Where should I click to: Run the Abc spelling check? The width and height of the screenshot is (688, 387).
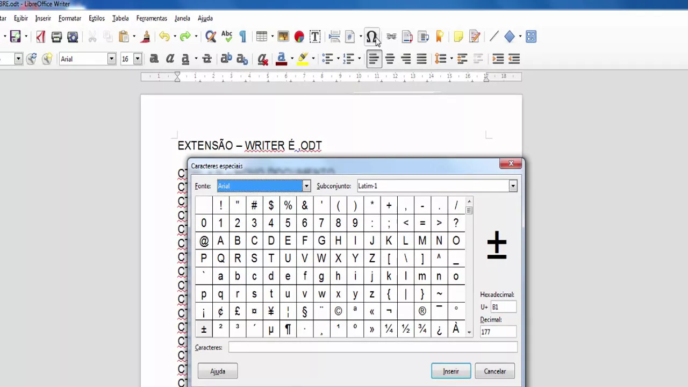pyautogui.click(x=227, y=37)
